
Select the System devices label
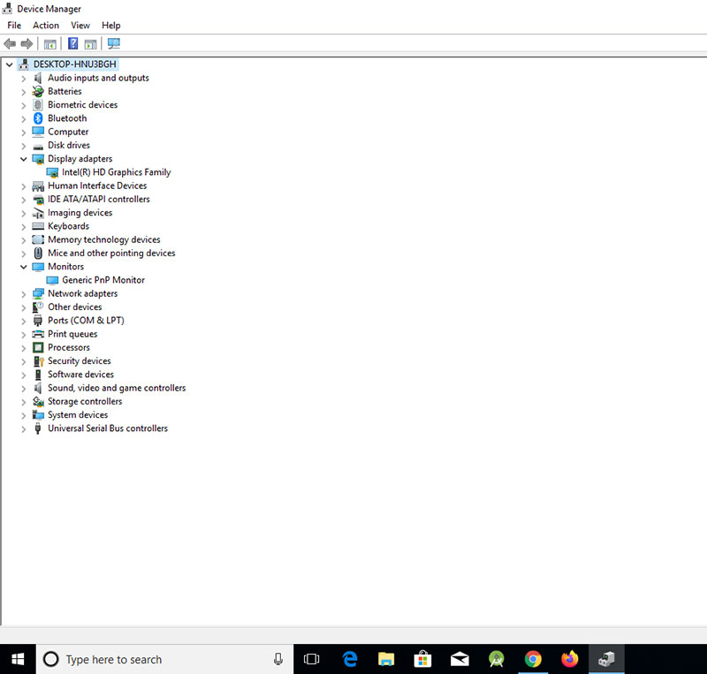point(78,415)
